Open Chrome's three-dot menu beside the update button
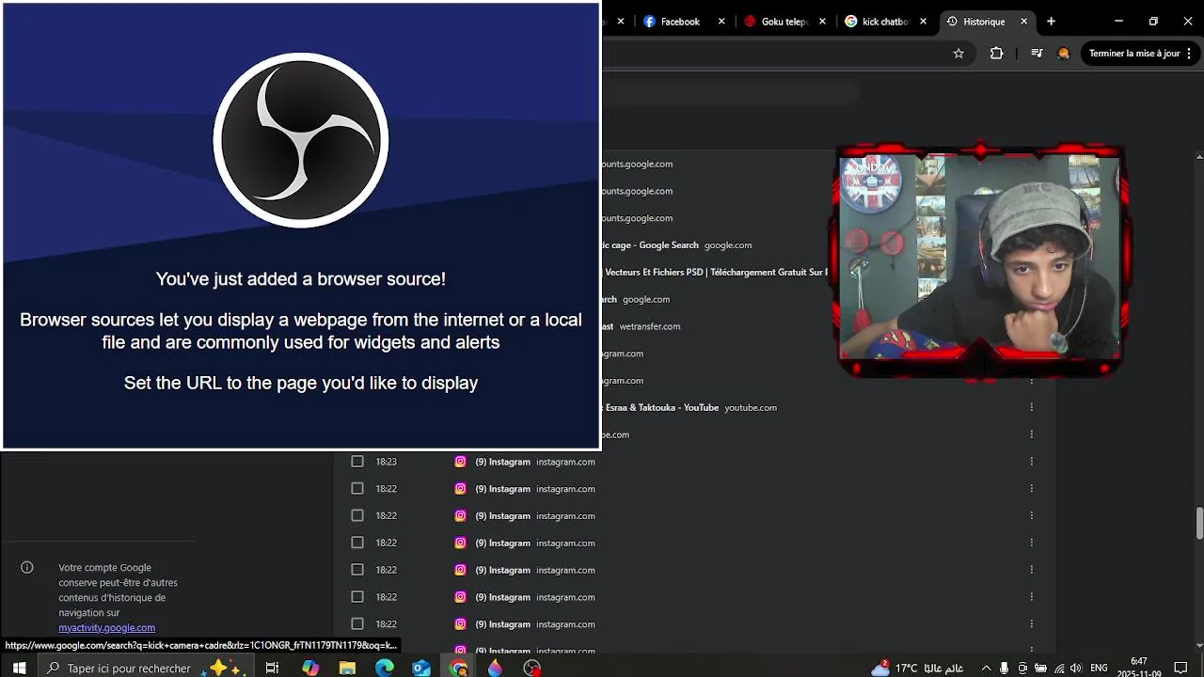The image size is (1204, 677). 1191,54
